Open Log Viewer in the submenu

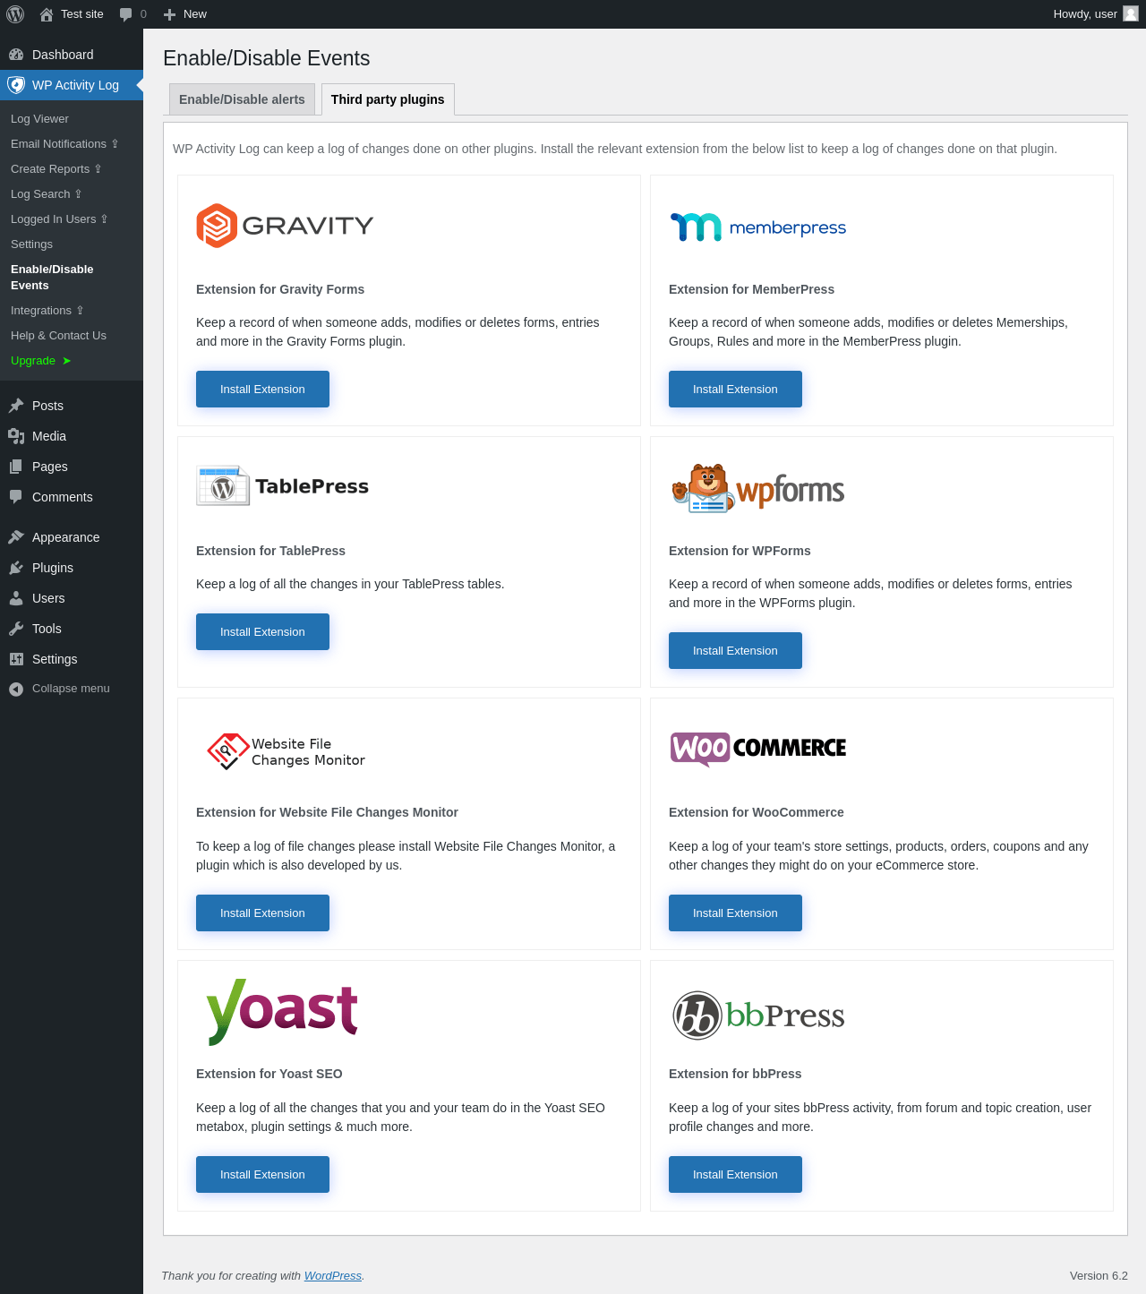pyautogui.click(x=39, y=119)
